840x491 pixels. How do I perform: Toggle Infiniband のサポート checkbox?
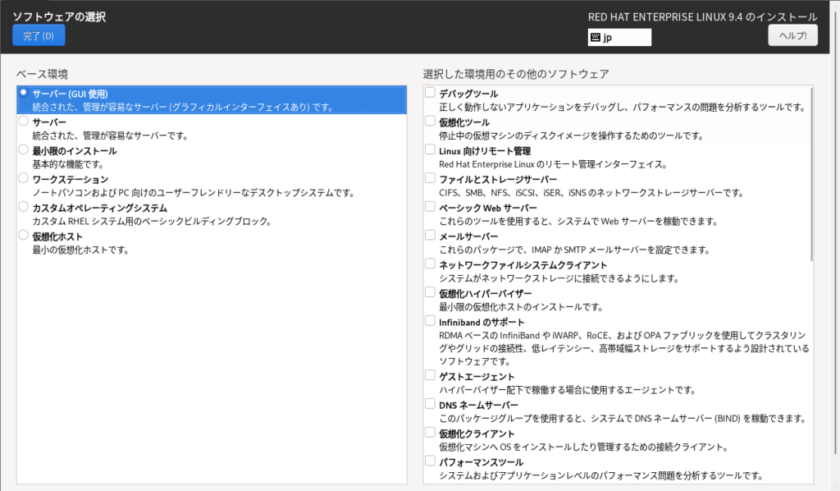coord(430,321)
